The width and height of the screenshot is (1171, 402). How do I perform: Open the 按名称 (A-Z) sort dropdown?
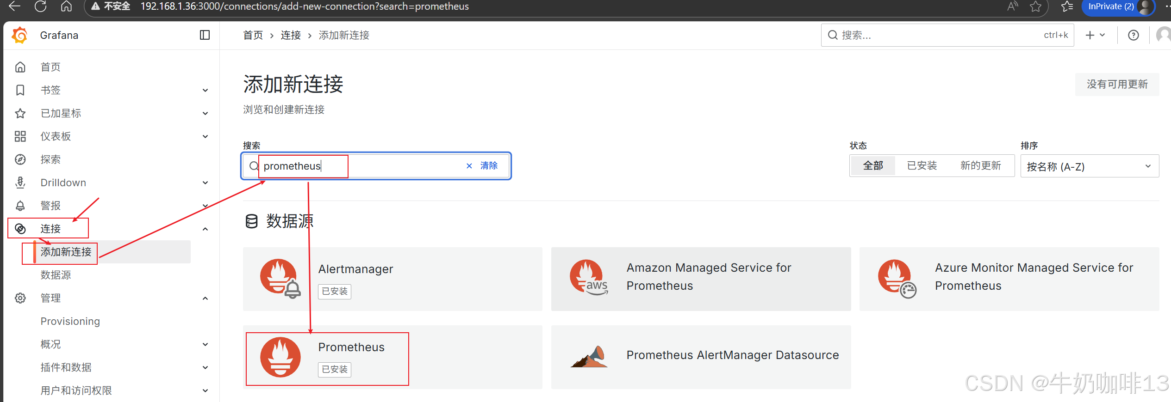(x=1090, y=166)
